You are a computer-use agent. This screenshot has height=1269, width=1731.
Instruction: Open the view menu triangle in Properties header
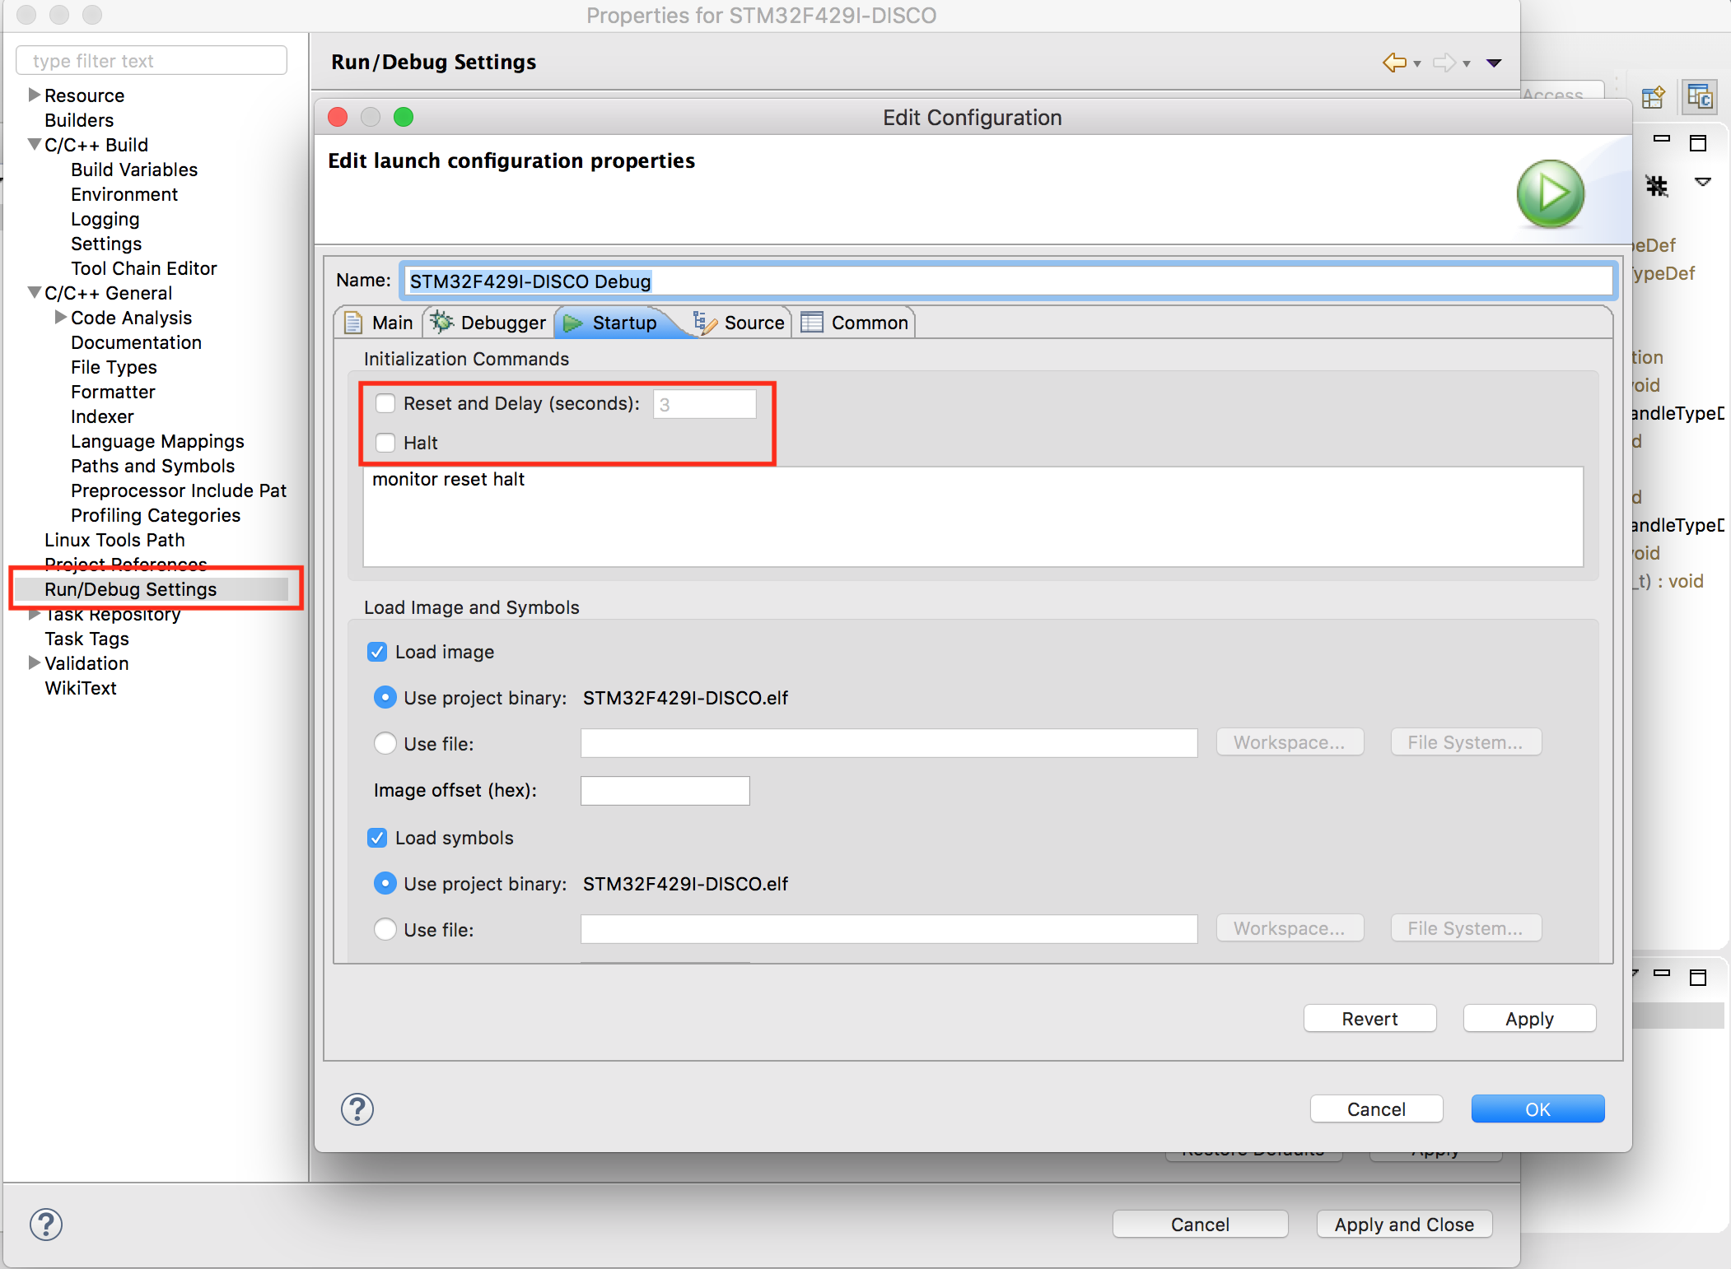[1494, 63]
